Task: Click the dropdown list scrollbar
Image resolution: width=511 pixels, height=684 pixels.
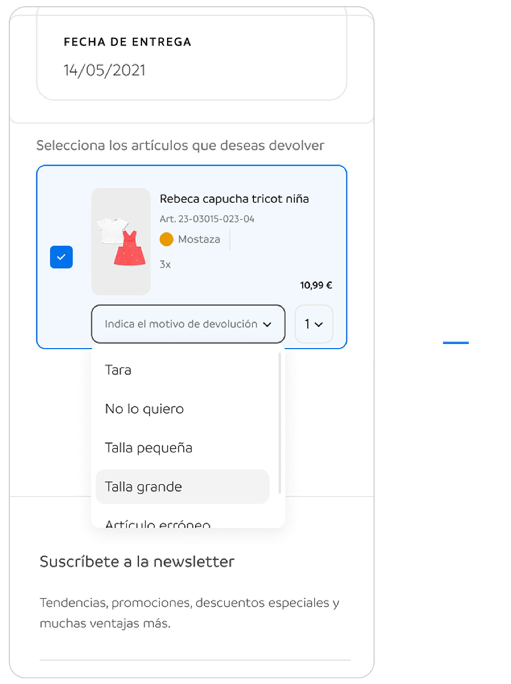Action: click(x=280, y=423)
